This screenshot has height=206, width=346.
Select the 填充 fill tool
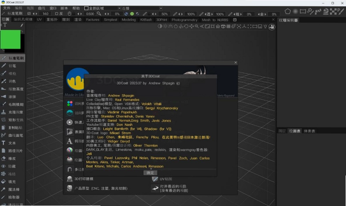12,182
